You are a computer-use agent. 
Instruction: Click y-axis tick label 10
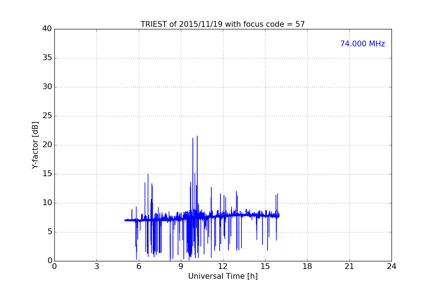[47, 203]
